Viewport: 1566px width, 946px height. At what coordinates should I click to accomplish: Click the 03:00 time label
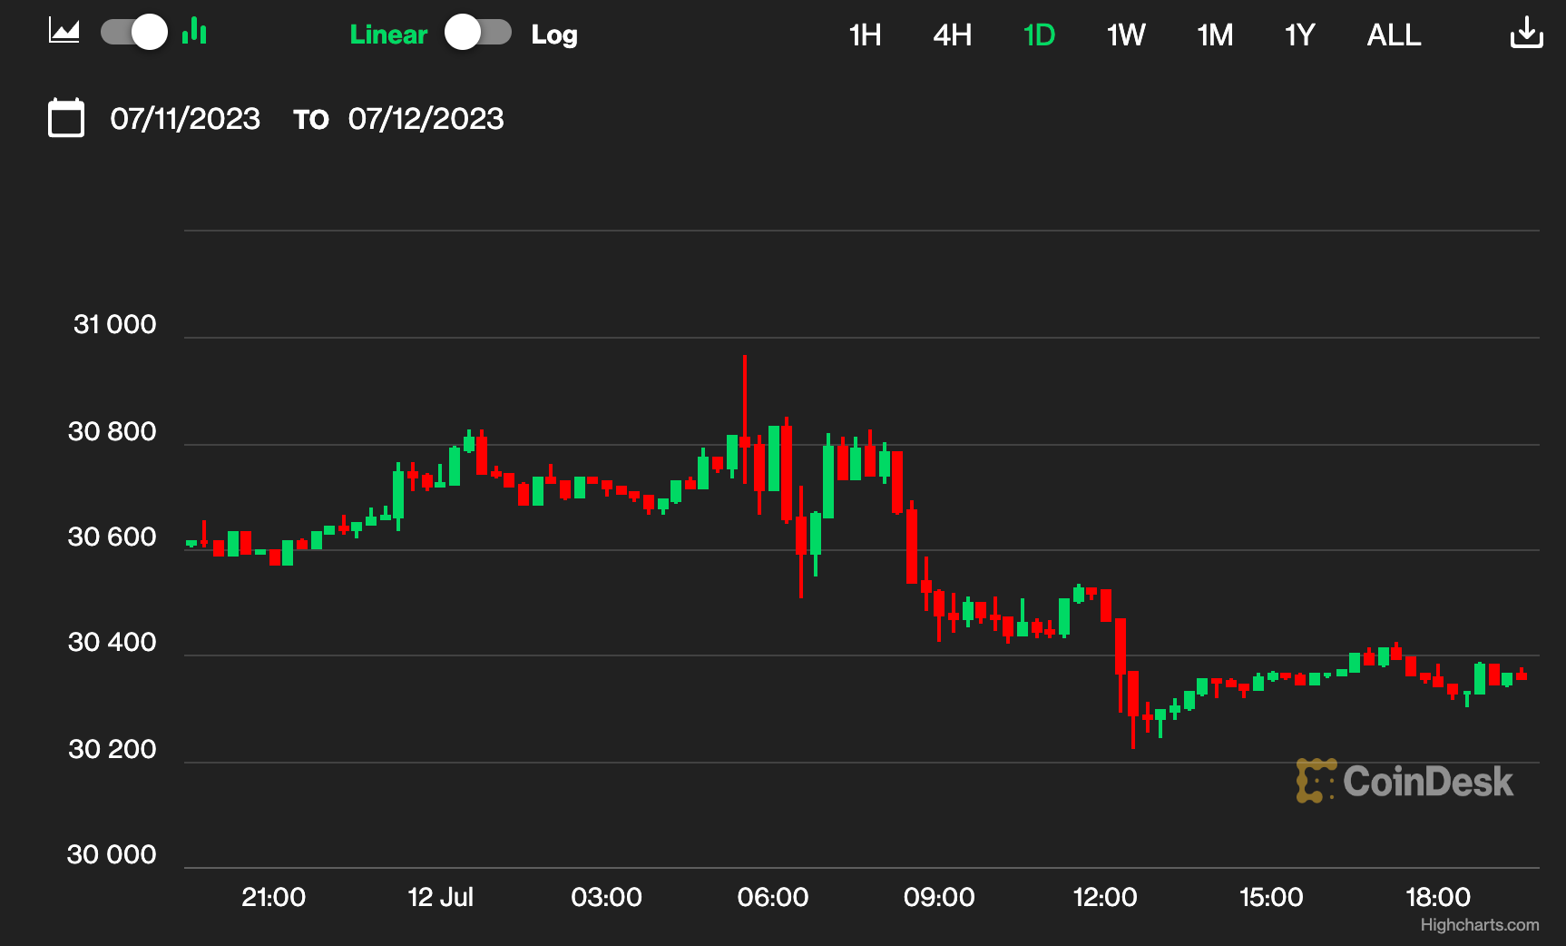(x=606, y=897)
